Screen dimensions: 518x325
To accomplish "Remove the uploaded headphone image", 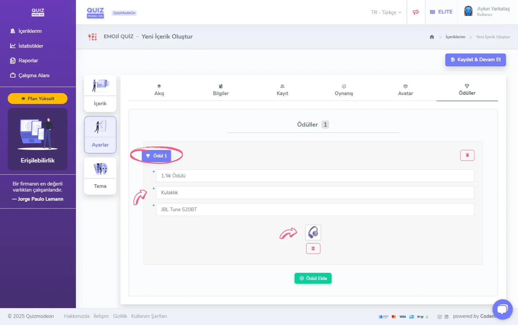I will 313,248.
